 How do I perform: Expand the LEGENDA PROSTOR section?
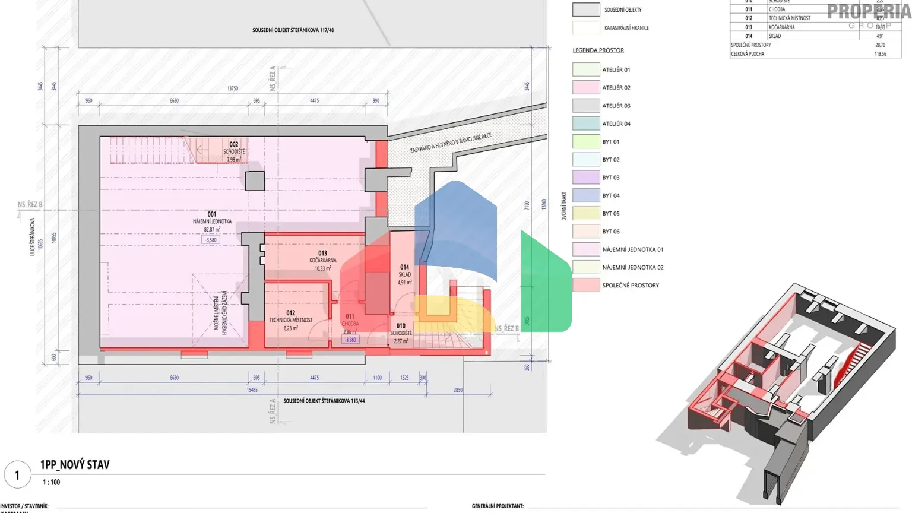598,50
